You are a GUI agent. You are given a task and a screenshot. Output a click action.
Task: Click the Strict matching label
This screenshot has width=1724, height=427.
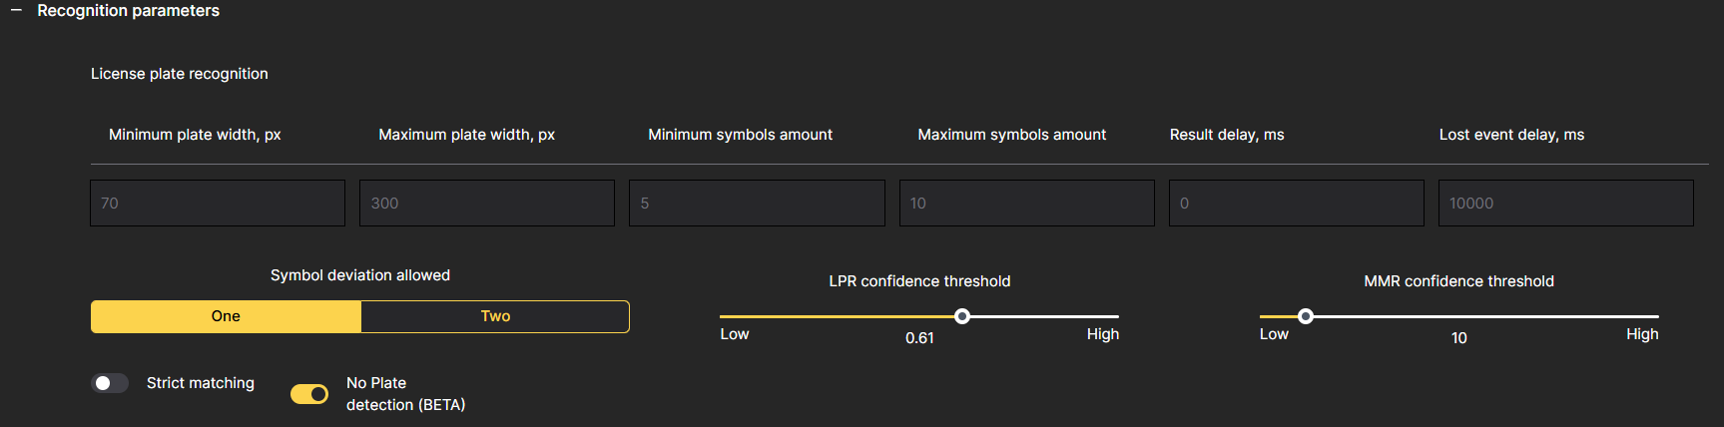(x=200, y=383)
